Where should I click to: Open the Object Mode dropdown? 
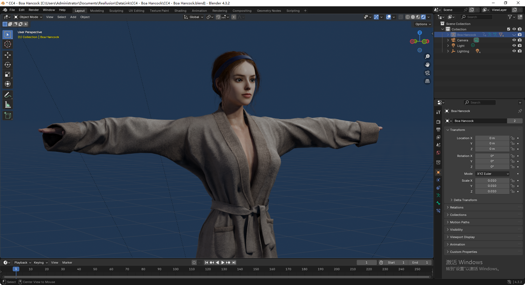point(28,17)
